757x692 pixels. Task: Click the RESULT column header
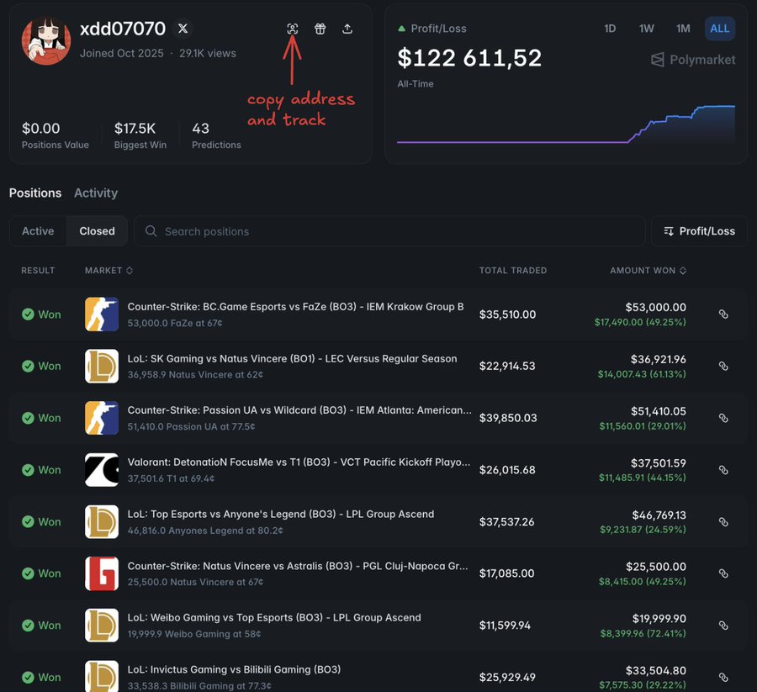point(38,270)
